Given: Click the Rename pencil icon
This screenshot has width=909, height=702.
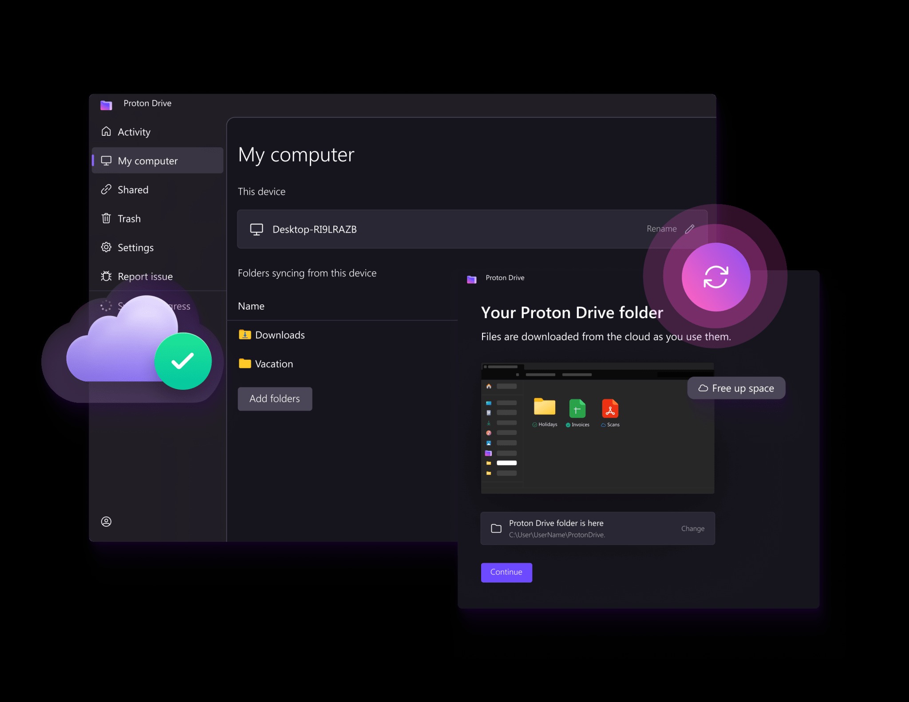Looking at the screenshot, I should click(x=689, y=229).
